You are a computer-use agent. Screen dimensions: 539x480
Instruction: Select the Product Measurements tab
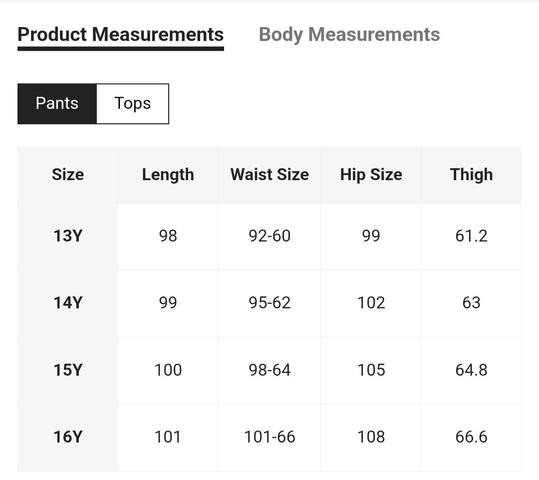pyautogui.click(x=120, y=34)
